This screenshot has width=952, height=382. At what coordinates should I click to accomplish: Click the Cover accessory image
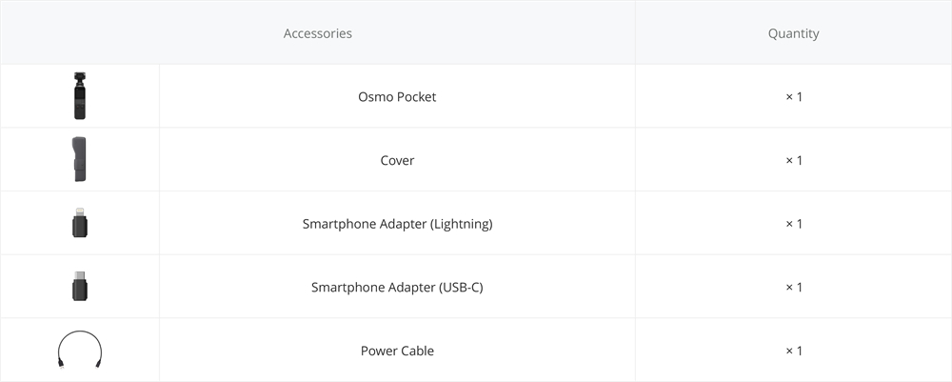click(80, 160)
